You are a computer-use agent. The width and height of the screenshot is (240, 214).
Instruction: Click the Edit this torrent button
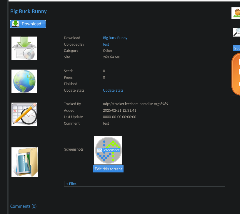point(108,169)
